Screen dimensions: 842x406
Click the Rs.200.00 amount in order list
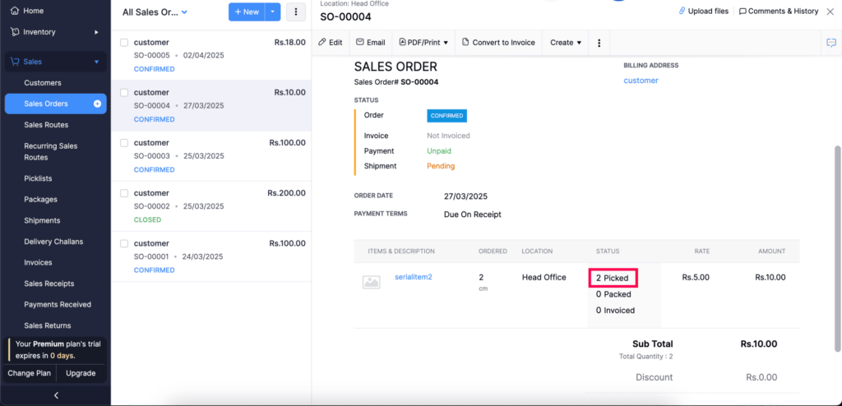pyautogui.click(x=286, y=193)
